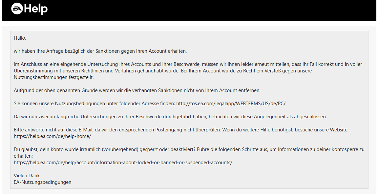This screenshot has height=194, width=379.
Task: Click the word "erhalten:" before the last link
Action: pos(23,156)
